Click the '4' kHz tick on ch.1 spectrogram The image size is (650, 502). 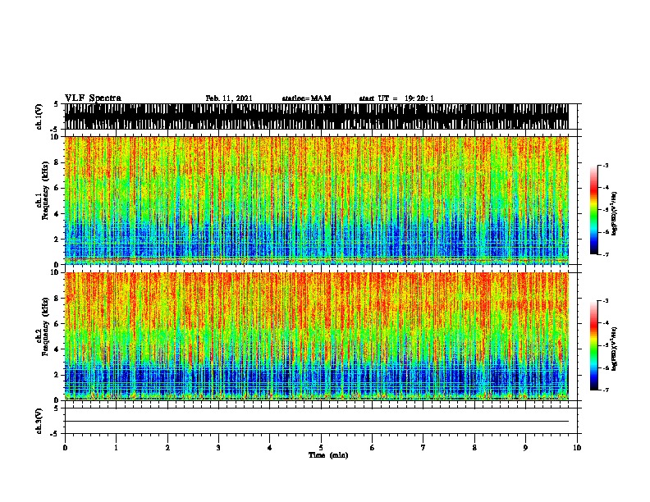click(x=57, y=214)
